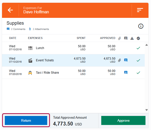Sort by the DATE column header
This screenshot has width=151, height=130.
click(13, 38)
